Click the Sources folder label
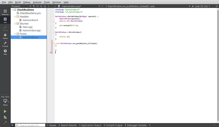This screenshot has height=127, width=219. pos(24,24)
